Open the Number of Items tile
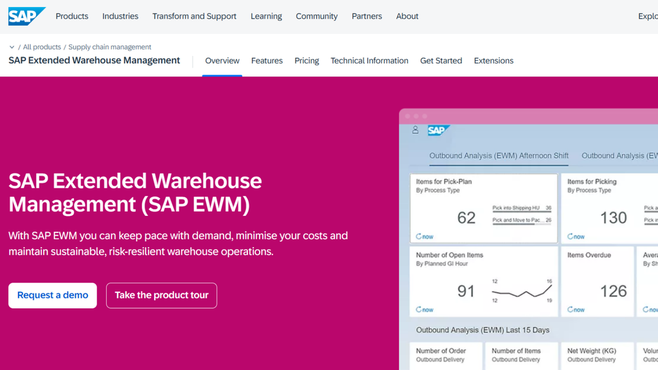Screen dimensions: 658x370 [x=522, y=357]
